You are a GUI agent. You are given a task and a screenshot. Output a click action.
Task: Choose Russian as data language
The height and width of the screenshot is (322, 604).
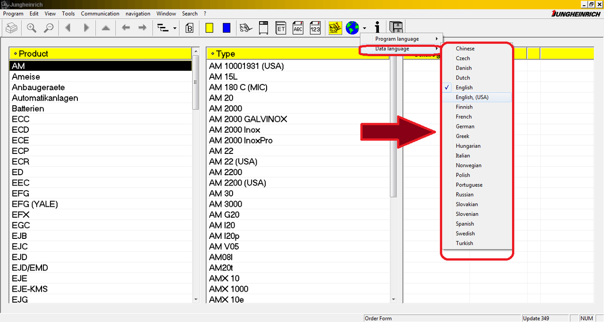pyautogui.click(x=477, y=195)
